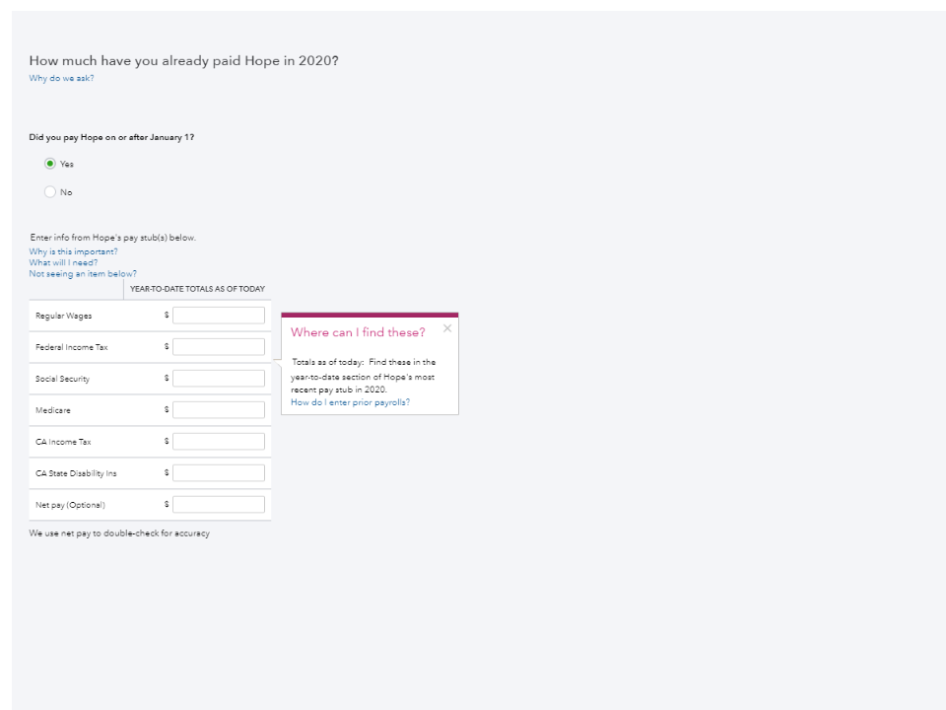Screen dimensions: 946x710
Task: Open the 'Why do we ask?' link
Action: click(x=61, y=78)
